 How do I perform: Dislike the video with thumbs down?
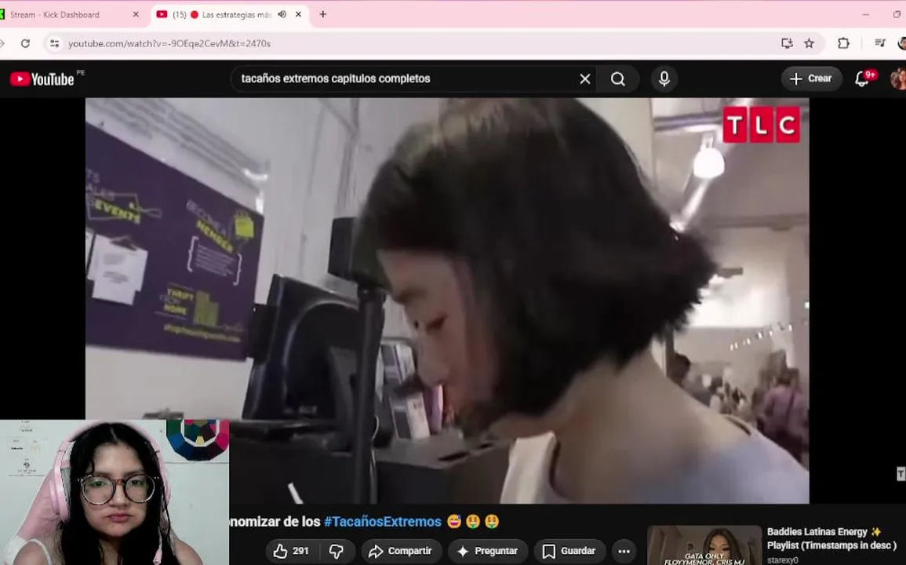(337, 551)
